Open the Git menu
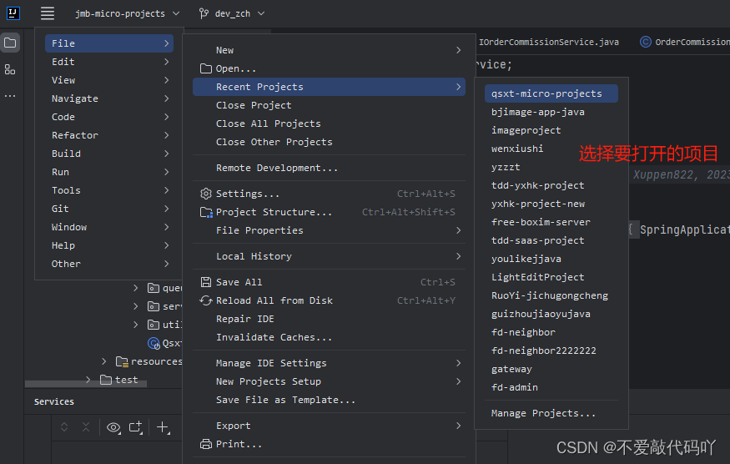 109,209
